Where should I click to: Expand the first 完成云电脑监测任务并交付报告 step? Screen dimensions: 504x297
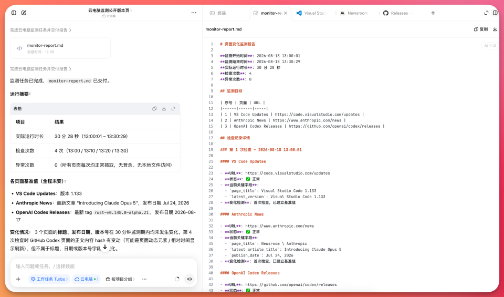(x=40, y=30)
